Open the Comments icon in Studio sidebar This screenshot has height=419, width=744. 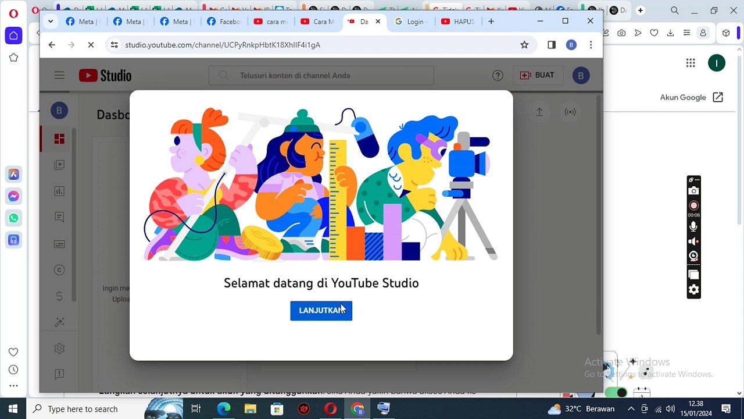tap(59, 217)
